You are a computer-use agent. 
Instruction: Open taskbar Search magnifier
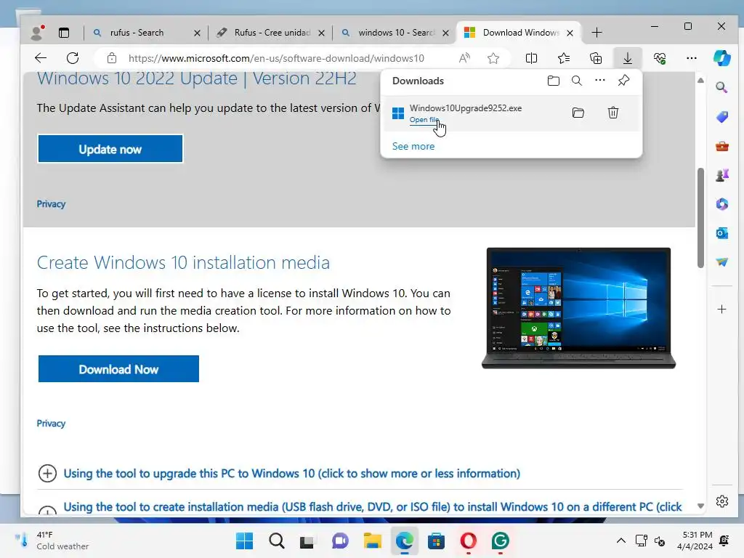tap(277, 541)
